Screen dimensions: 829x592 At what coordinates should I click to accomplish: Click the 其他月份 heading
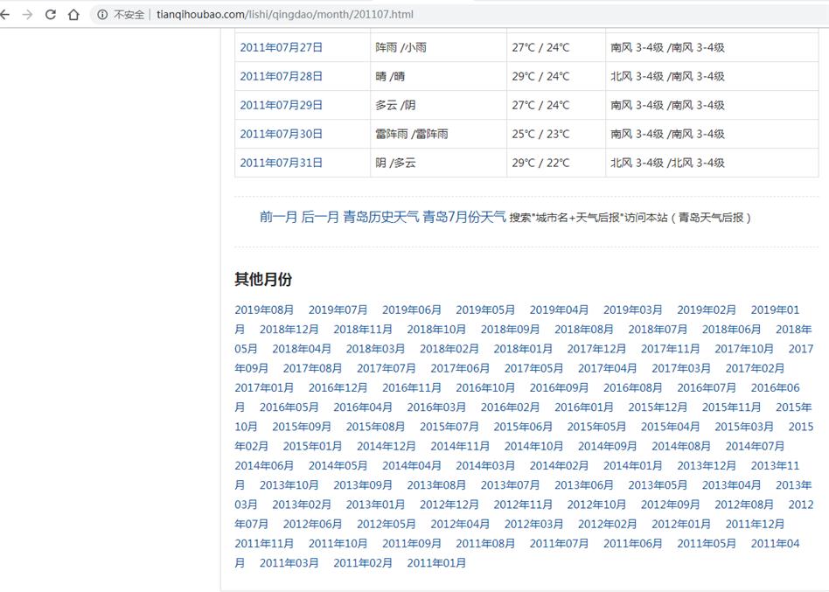(x=263, y=279)
